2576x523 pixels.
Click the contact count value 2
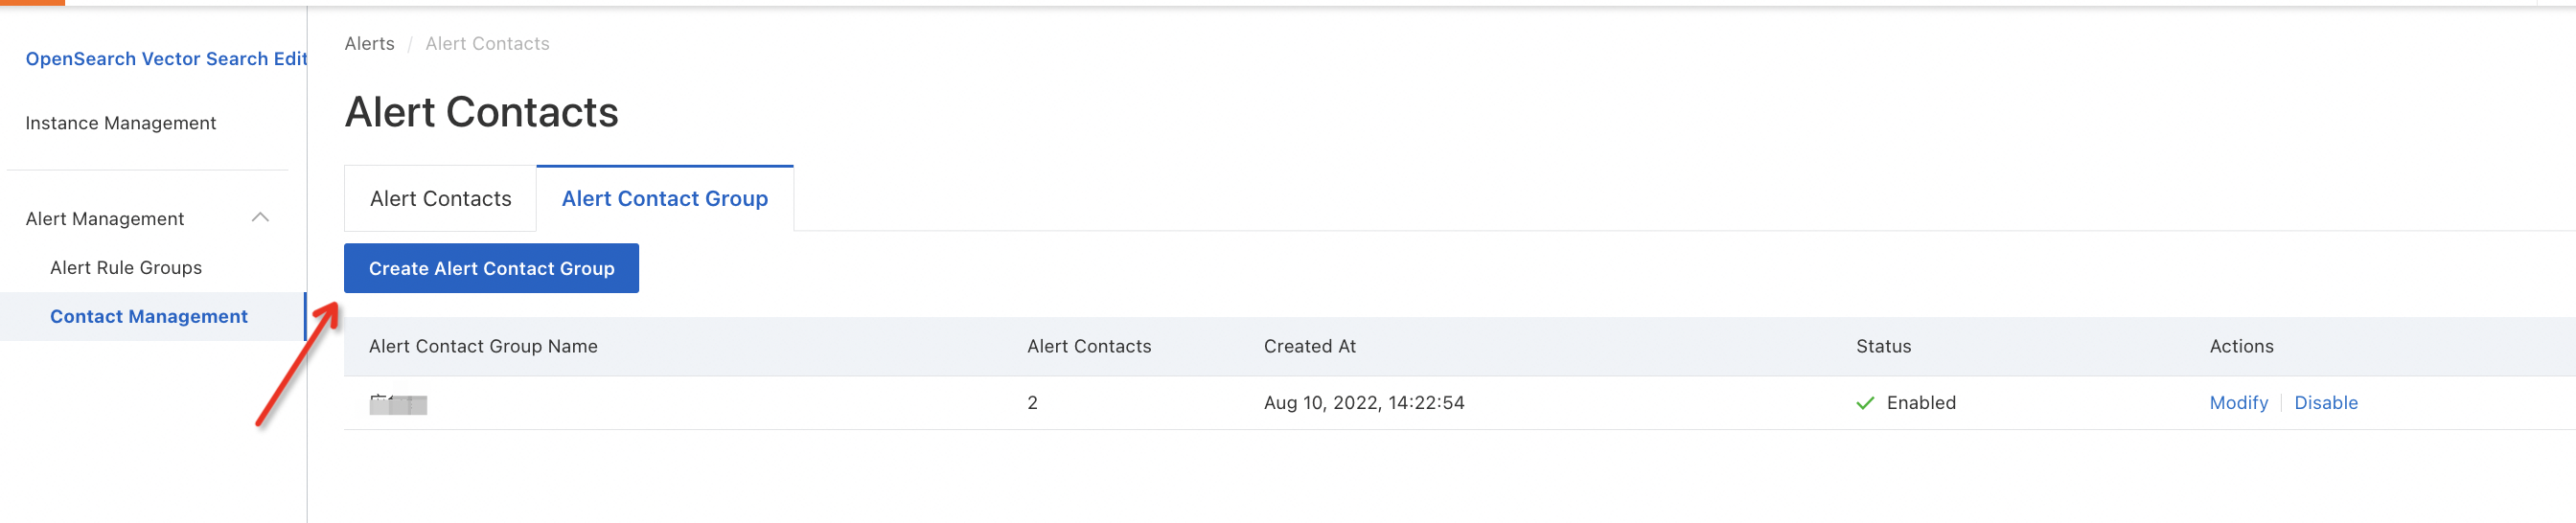coord(1032,403)
